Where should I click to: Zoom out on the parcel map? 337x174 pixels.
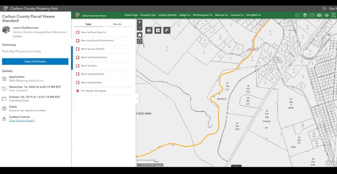click(140, 28)
